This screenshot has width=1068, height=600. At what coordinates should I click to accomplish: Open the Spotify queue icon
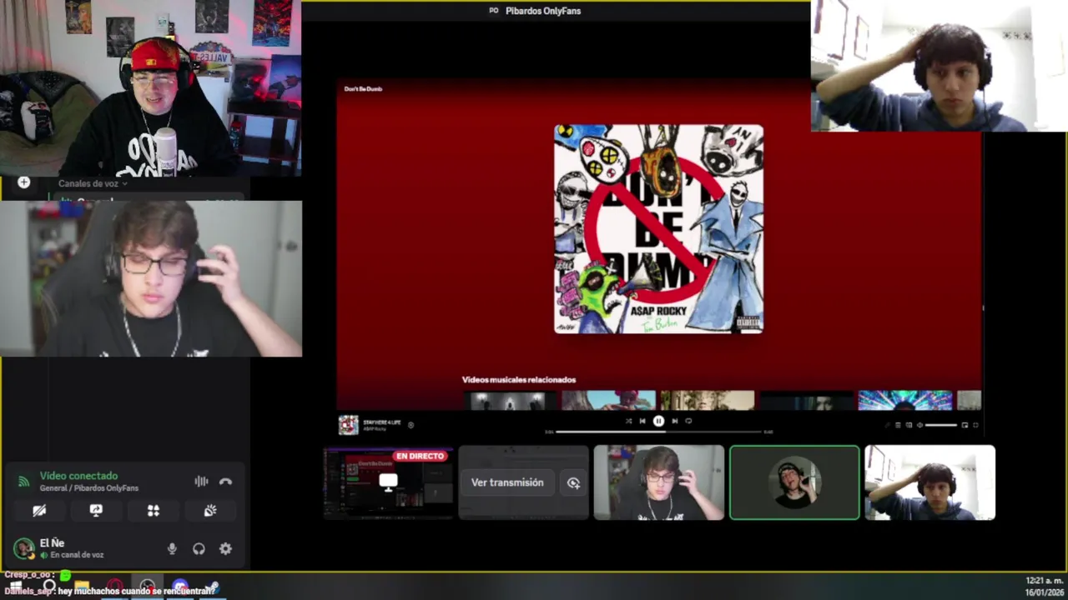tap(898, 425)
